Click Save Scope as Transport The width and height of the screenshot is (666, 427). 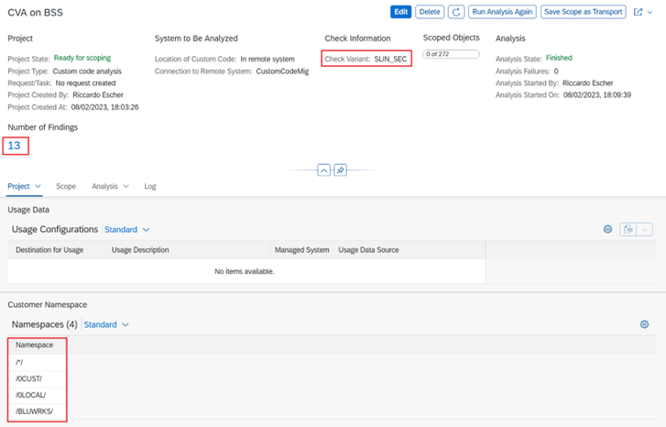583,12
